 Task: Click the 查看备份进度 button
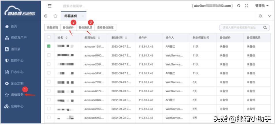pyautogui.click(x=106, y=28)
